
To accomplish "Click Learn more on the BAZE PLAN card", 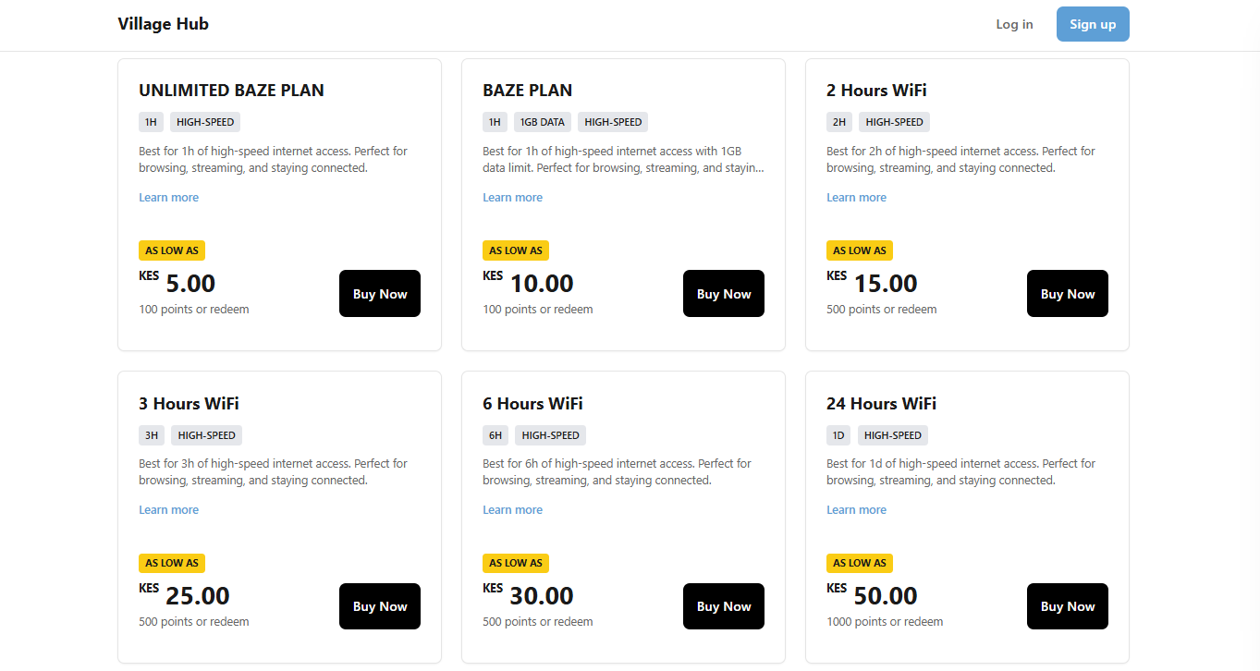I will click(512, 197).
